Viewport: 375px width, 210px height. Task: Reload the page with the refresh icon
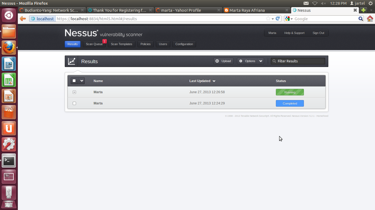(x=278, y=19)
